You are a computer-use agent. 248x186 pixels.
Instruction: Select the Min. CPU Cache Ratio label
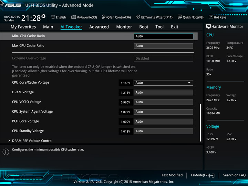pos(29,36)
